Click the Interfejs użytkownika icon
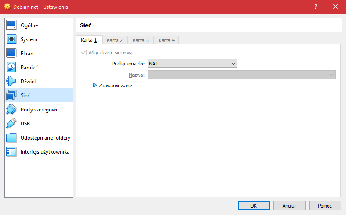 pyautogui.click(x=12, y=152)
